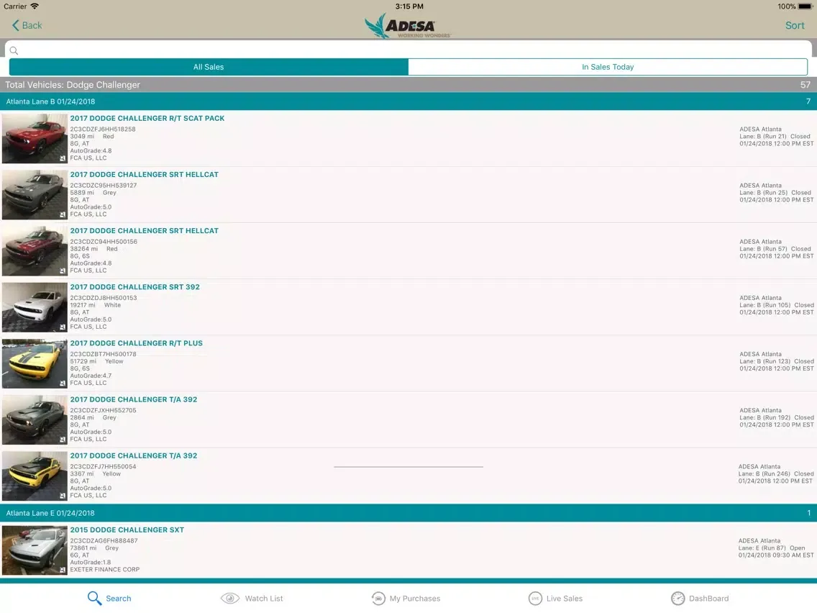Click 3:15 PM clock in status bar
Screen dimensions: 817x613
click(x=409, y=6)
